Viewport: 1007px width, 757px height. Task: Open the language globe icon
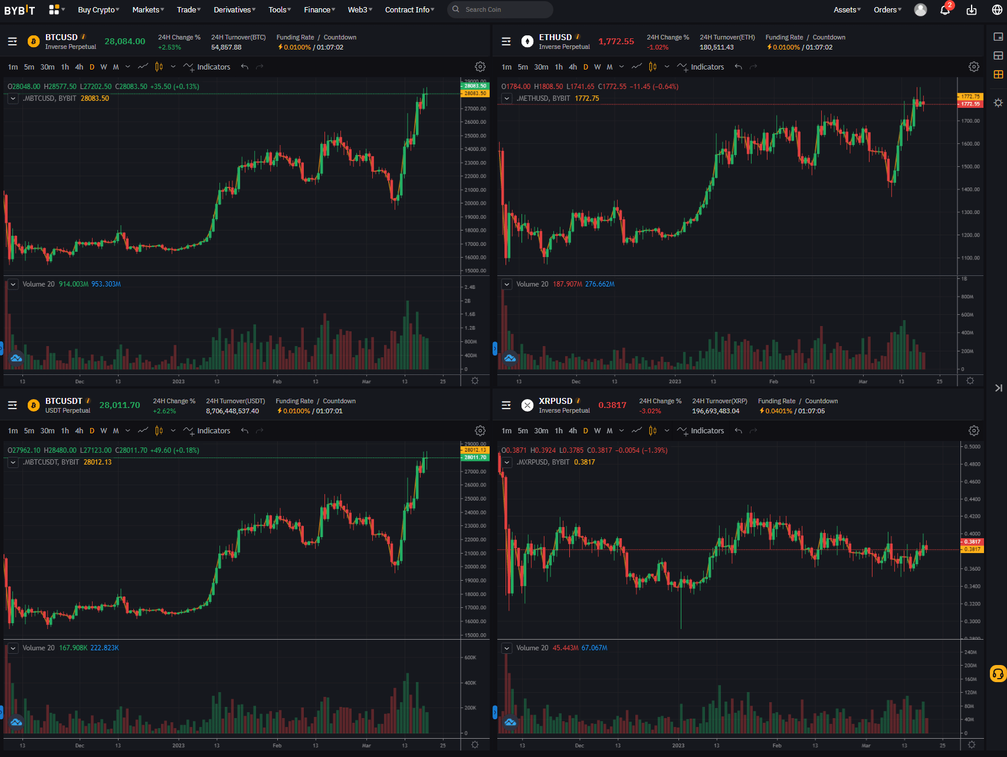pos(997,10)
